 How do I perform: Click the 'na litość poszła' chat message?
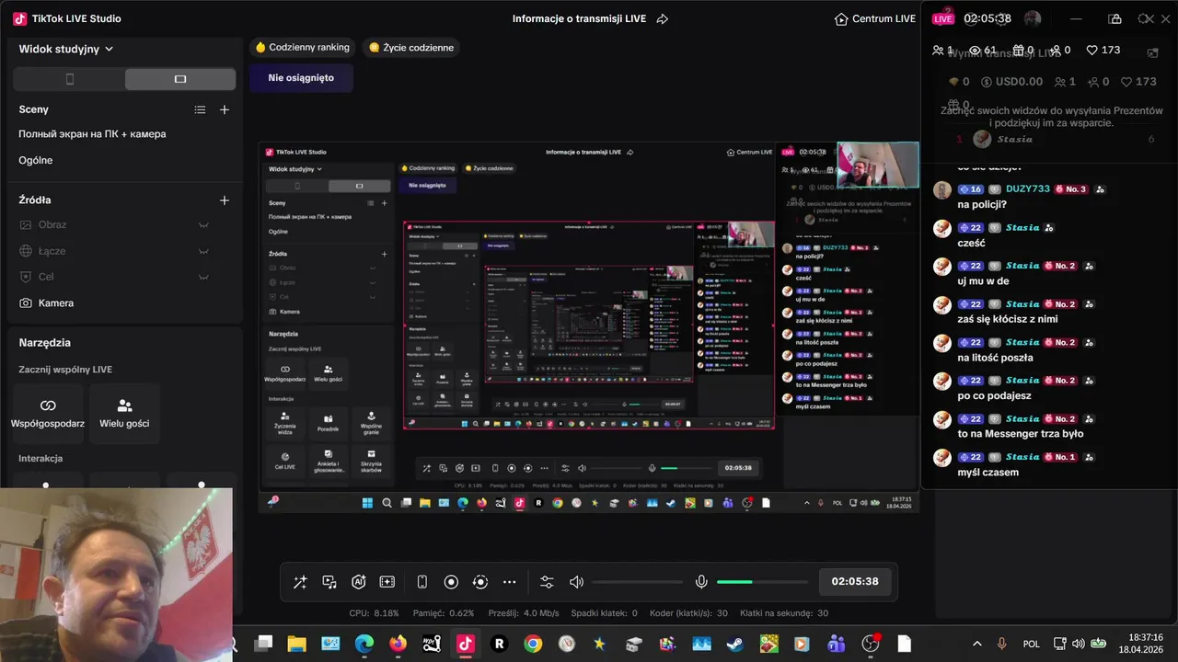point(995,358)
